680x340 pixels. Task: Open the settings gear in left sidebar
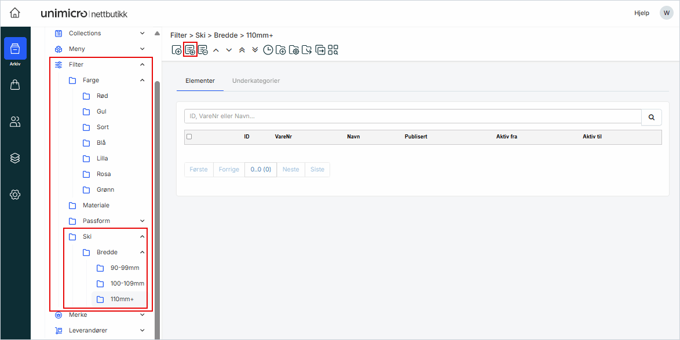(15, 195)
